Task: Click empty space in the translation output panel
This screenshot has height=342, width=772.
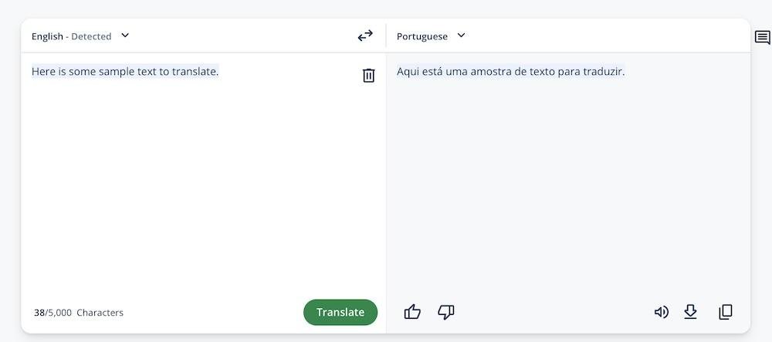Action: pyautogui.click(x=567, y=193)
